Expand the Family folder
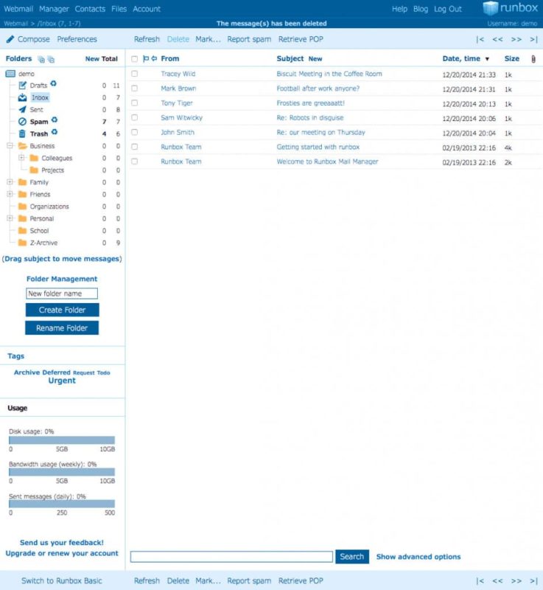The height and width of the screenshot is (590, 543). click(x=10, y=182)
